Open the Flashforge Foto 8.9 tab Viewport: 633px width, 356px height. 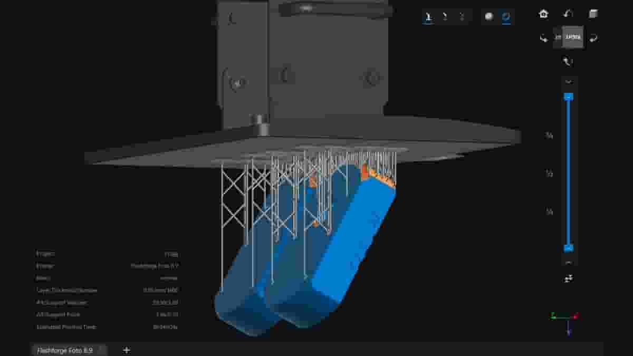pos(65,350)
